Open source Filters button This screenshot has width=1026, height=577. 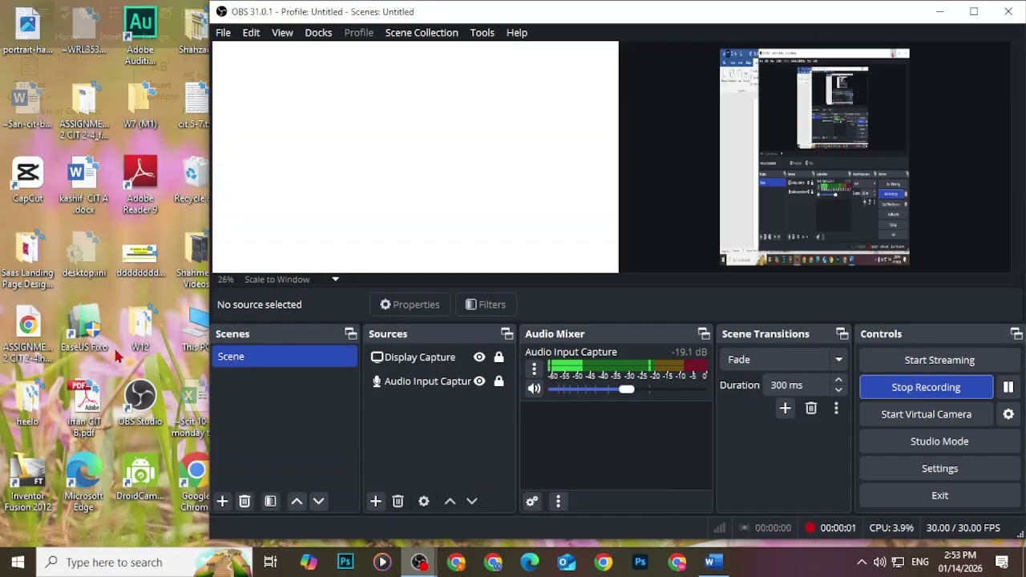486,305
